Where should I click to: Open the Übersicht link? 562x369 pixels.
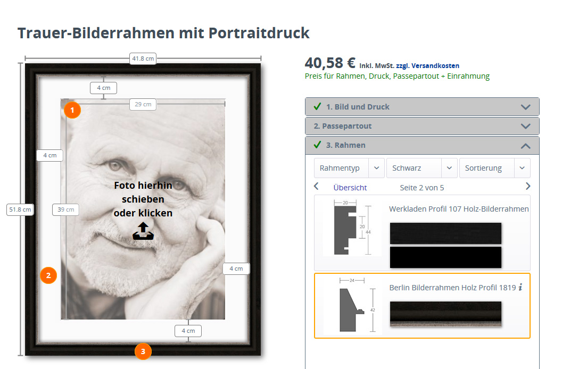350,188
